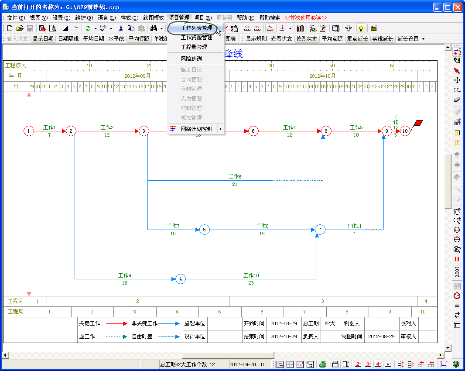The width and height of the screenshot is (465, 371).
Task: Toggle the depressed chart icon button in toolbar
Action: 270,28
